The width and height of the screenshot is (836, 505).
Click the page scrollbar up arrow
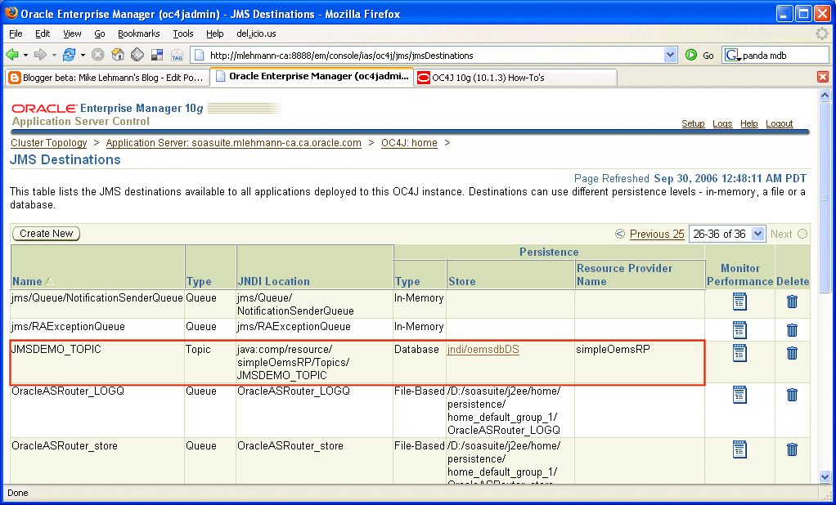[825, 96]
